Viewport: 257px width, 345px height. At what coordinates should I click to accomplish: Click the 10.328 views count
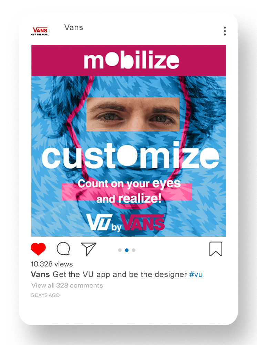52,264
